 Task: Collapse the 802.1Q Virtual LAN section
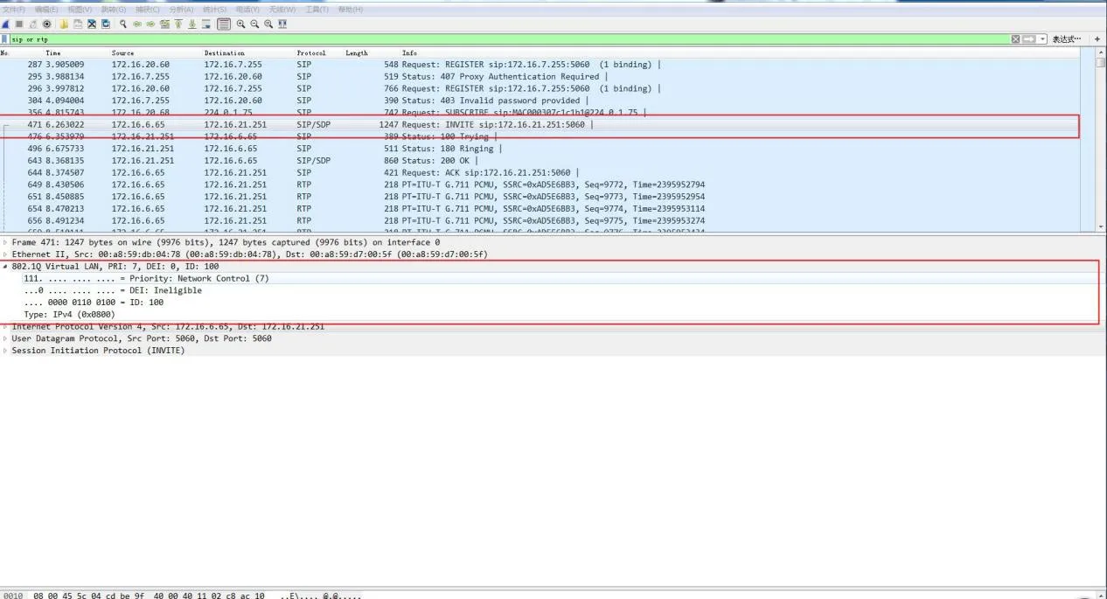tap(5, 266)
